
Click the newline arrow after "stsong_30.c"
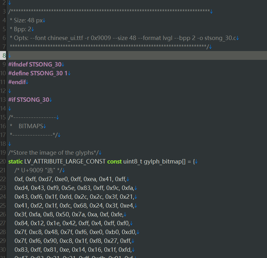[238, 38]
